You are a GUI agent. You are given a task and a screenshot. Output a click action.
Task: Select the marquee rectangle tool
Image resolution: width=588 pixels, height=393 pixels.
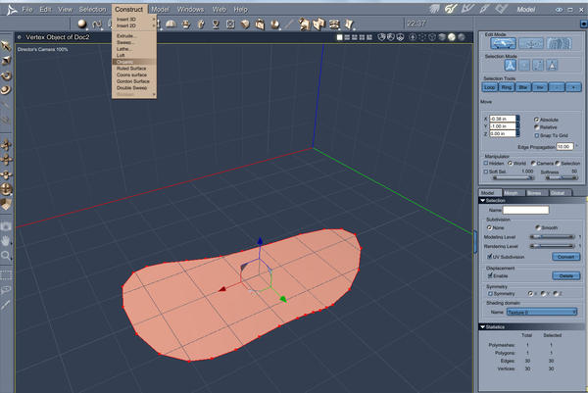point(6,274)
